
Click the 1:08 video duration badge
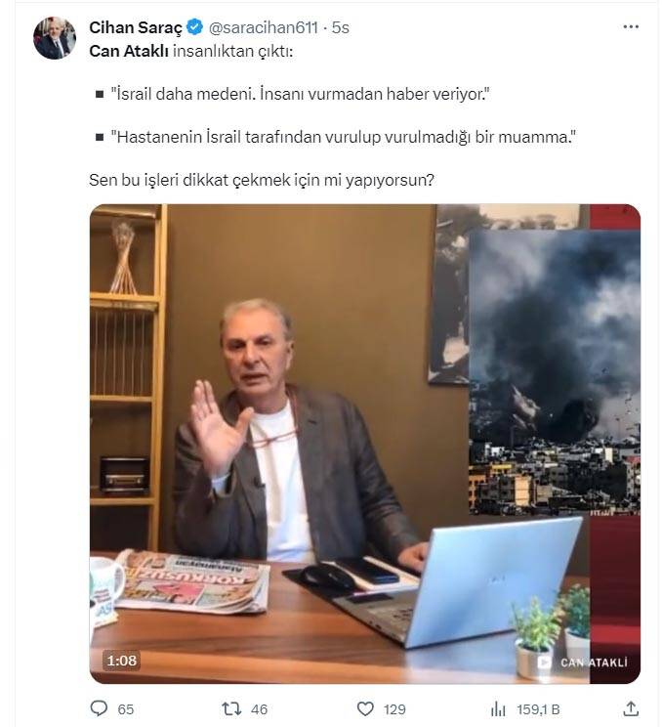[122, 661]
